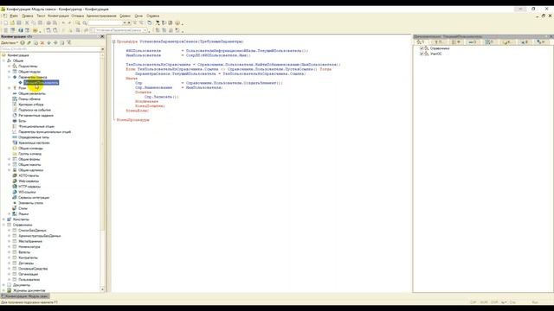
Task: Collapse the Общие tree node
Action: click(3, 60)
